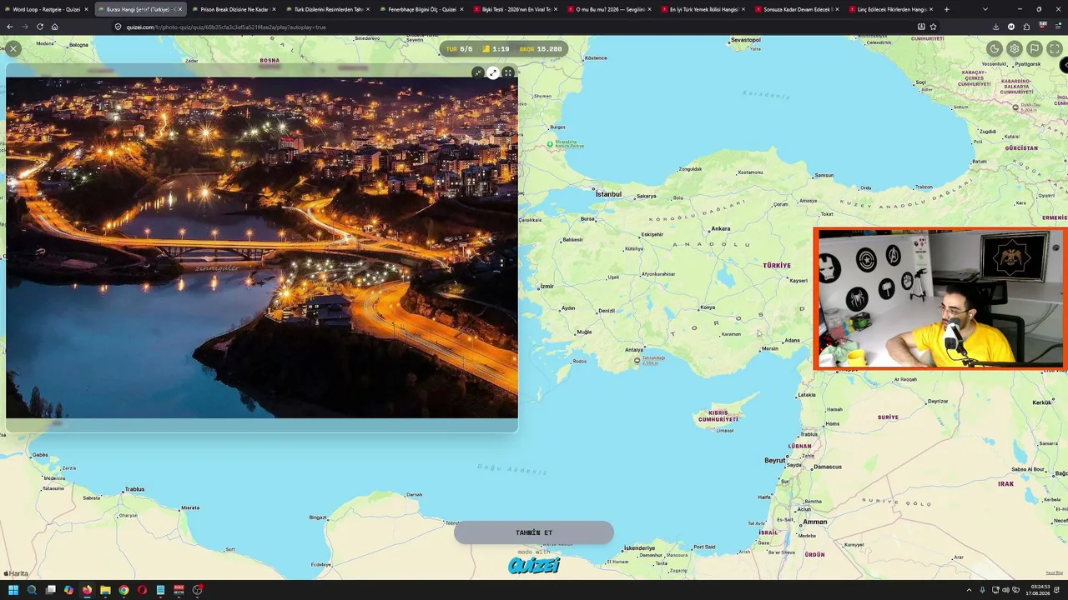Viewport: 1068px width, 600px height.
Task: Go forward in browser history
Action: (25, 27)
